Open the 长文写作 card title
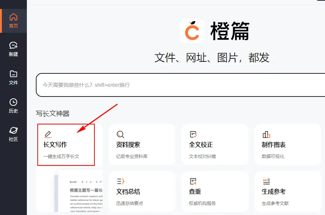Screen dimensions: 325x215 point(55,145)
